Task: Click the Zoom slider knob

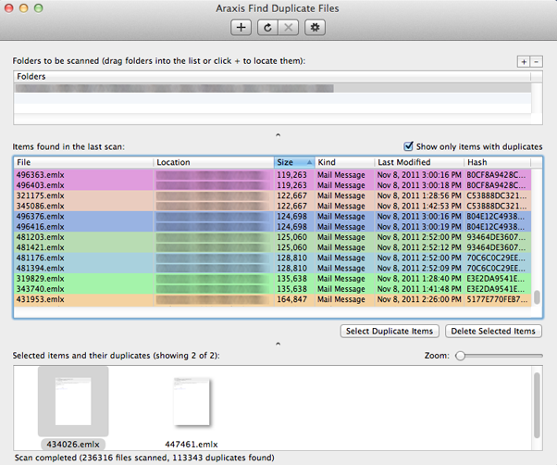Action: click(x=461, y=356)
